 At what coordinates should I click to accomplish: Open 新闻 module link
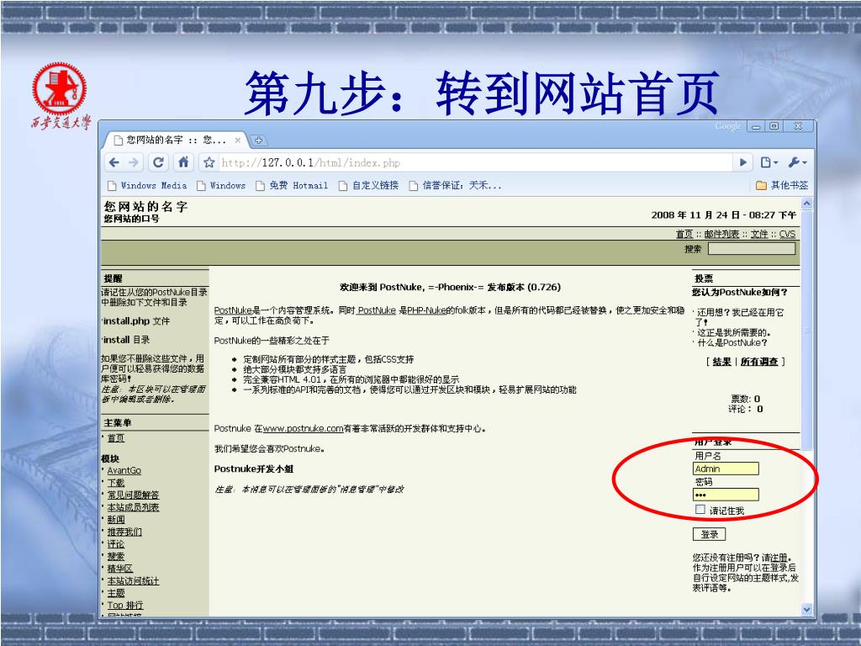pos(116,519)
